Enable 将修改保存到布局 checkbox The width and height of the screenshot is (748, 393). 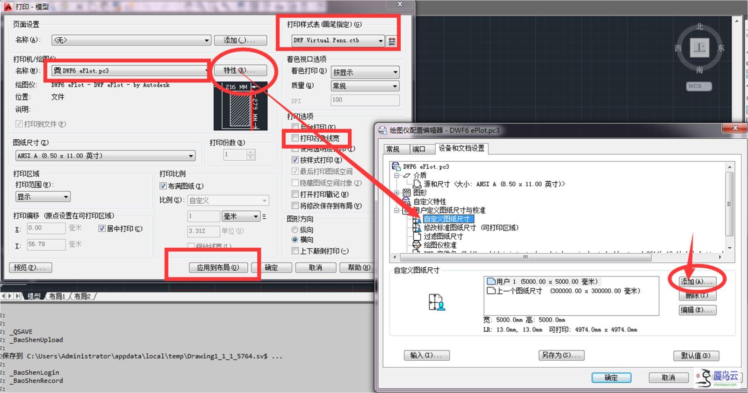coord(295,206)
